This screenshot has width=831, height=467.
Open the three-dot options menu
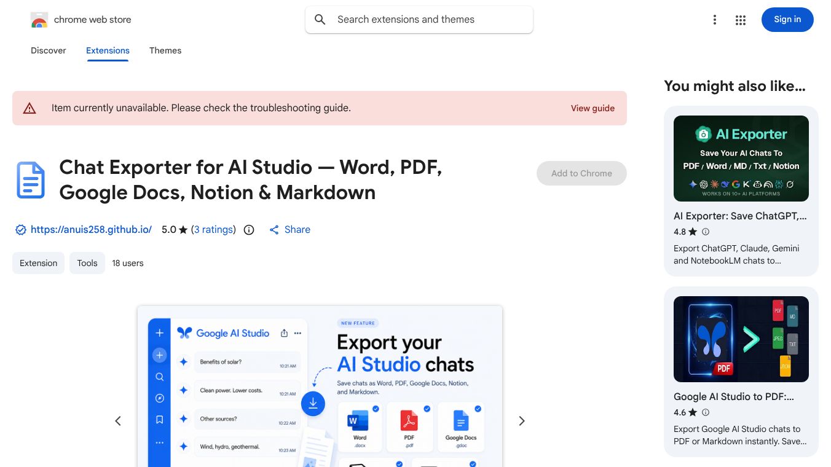tap(714, 20)
